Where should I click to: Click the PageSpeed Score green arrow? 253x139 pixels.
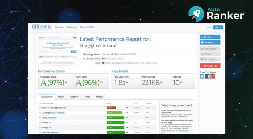66,82
